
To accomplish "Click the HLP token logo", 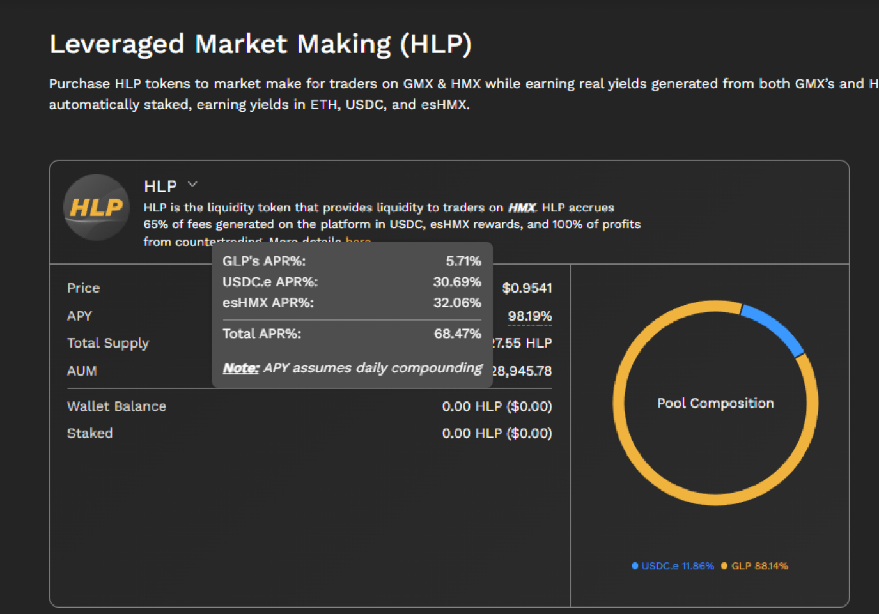I will pyautogui.click(x=97, y=208).
